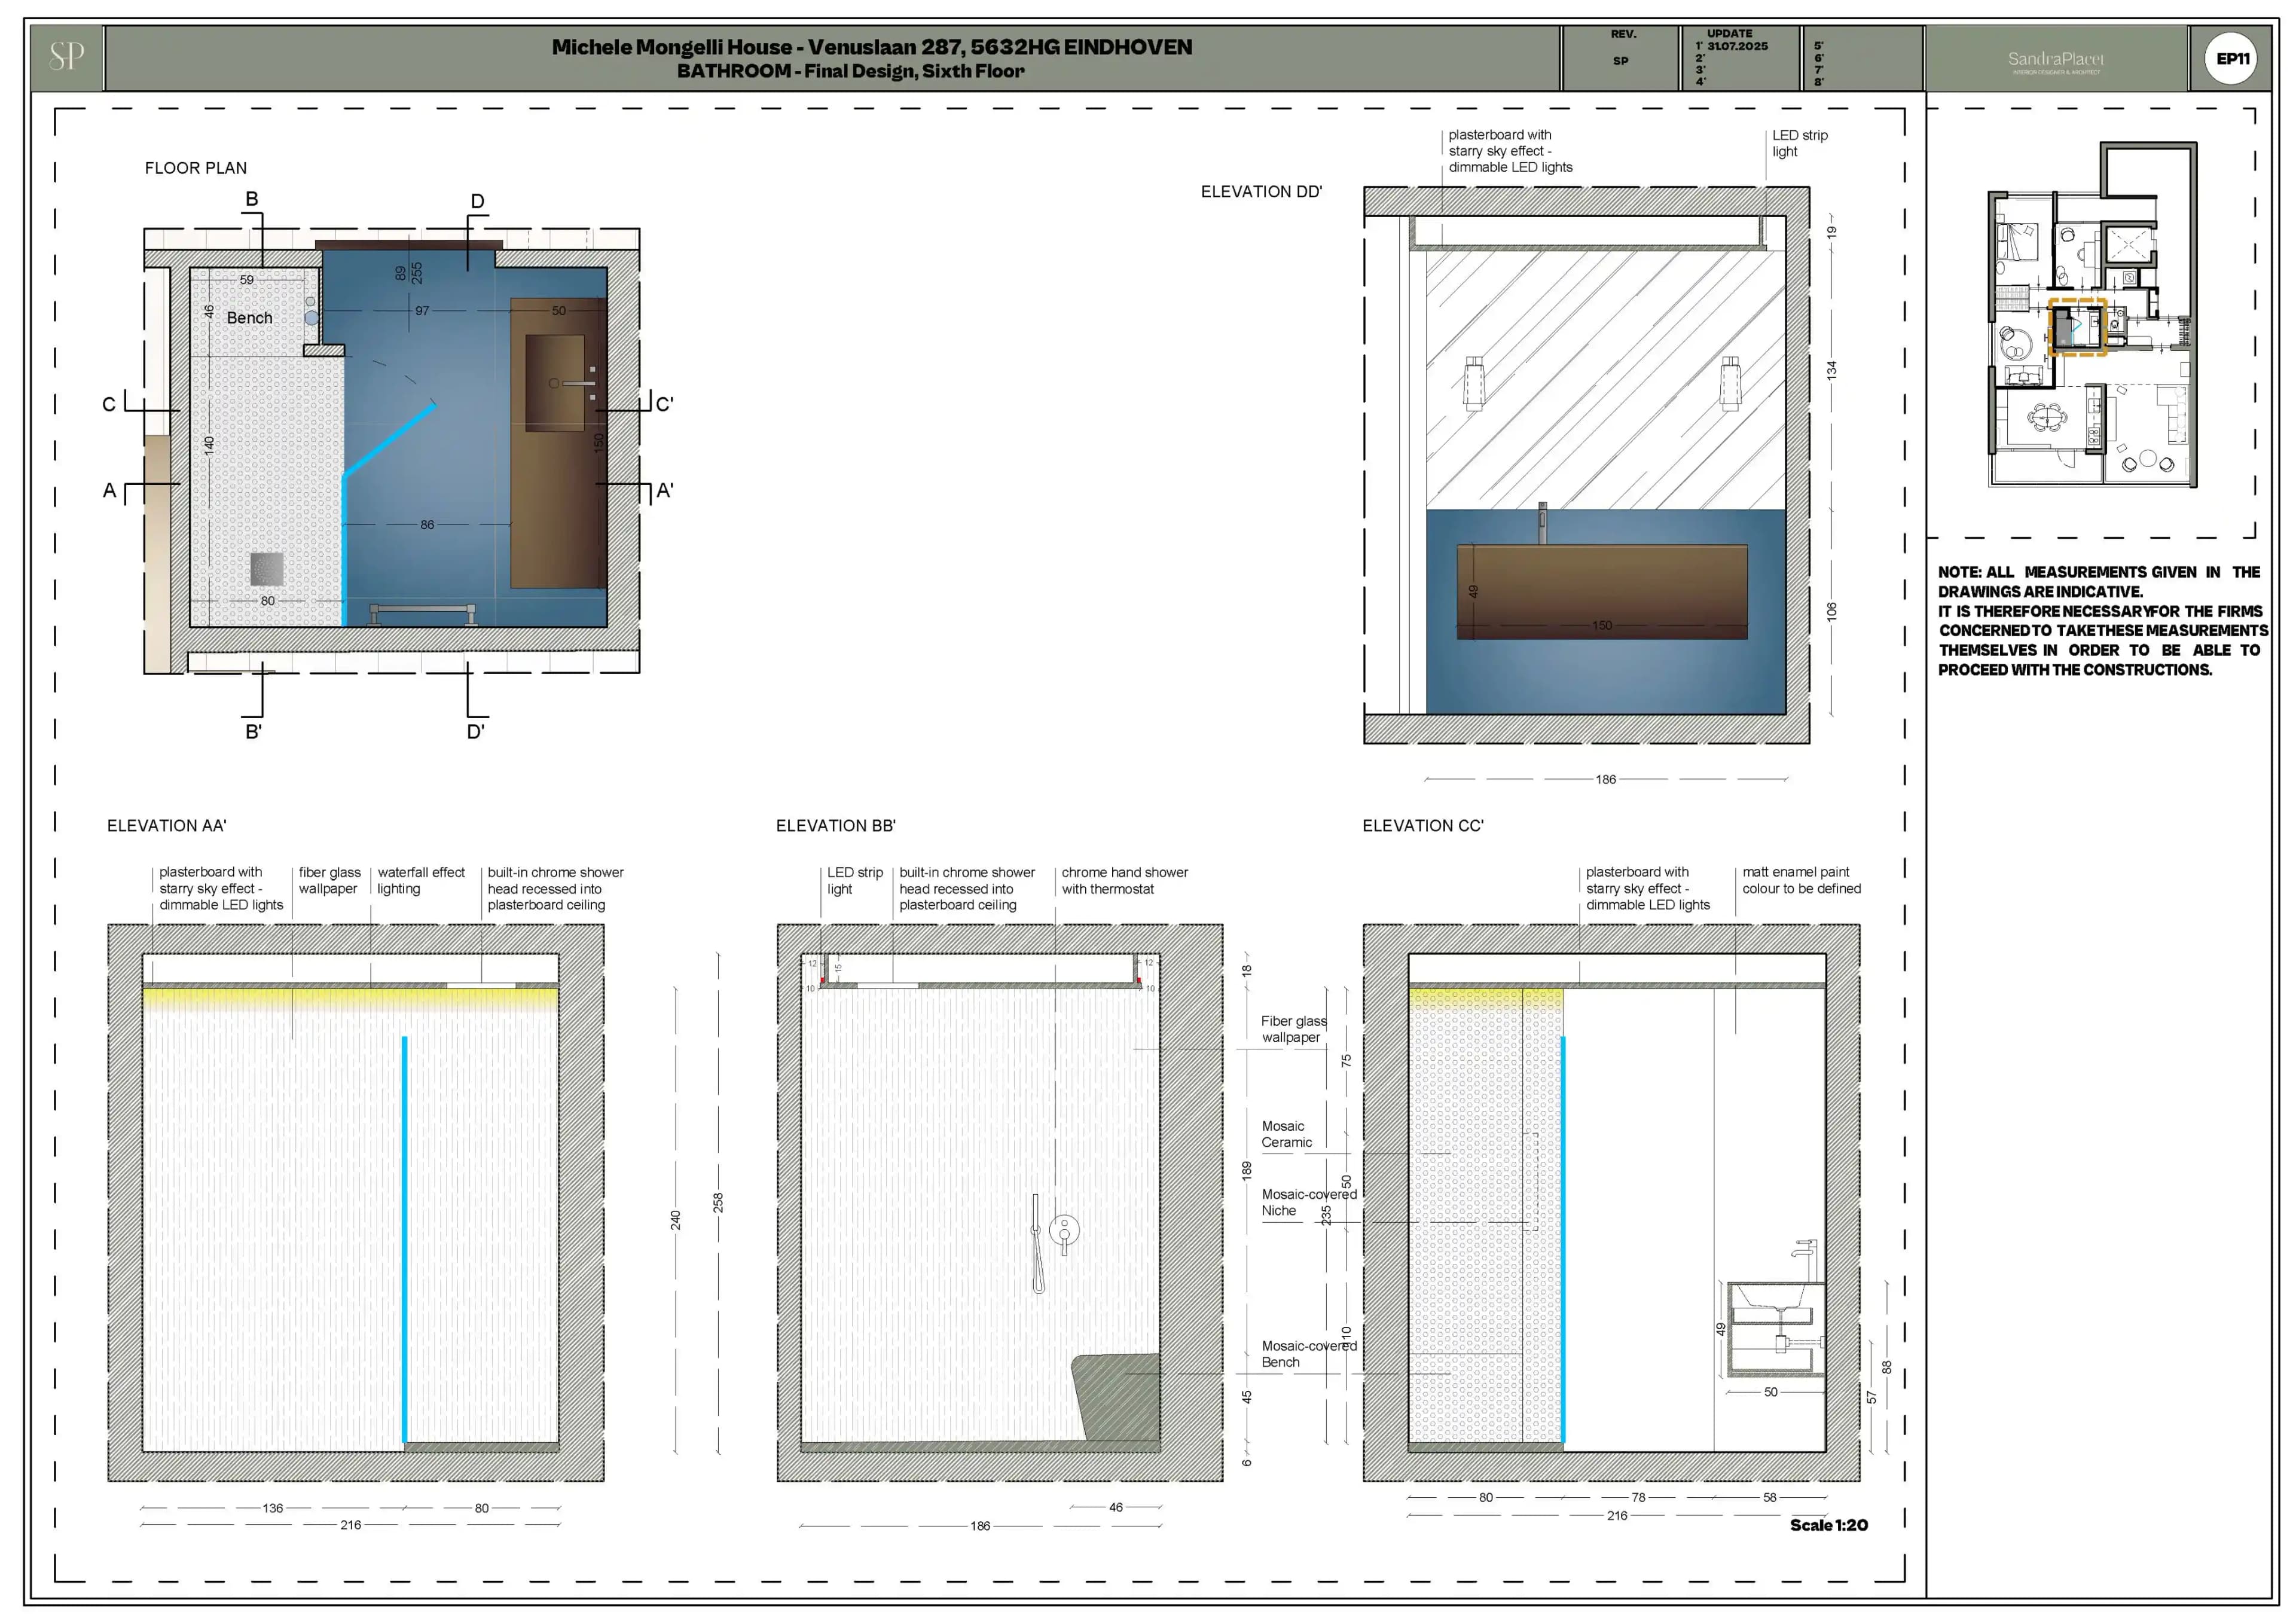
Task: Click the 'ELEVATION CC'' heading
Action: tap(1423, 826)
